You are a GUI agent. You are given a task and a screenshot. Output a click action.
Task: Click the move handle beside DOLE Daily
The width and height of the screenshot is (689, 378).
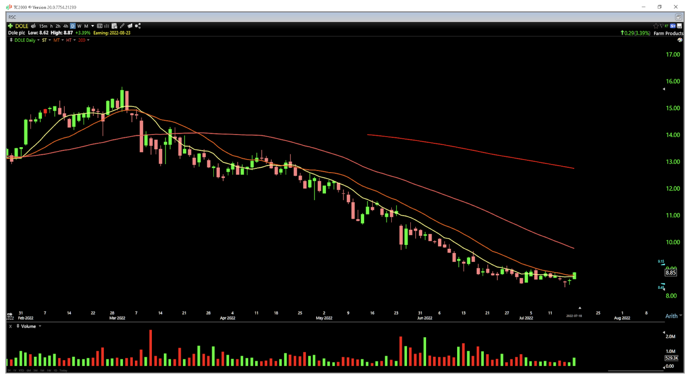[10, 40]
